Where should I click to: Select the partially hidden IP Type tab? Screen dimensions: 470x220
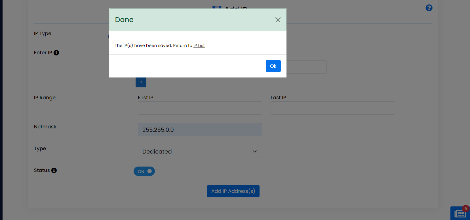pos(106,36)
